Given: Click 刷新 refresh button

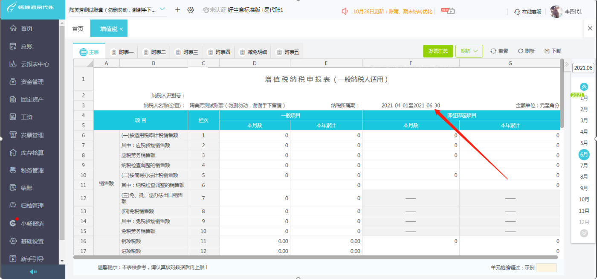Looking at the screenshot, I should pyautogui.click(x=526, y=51).
